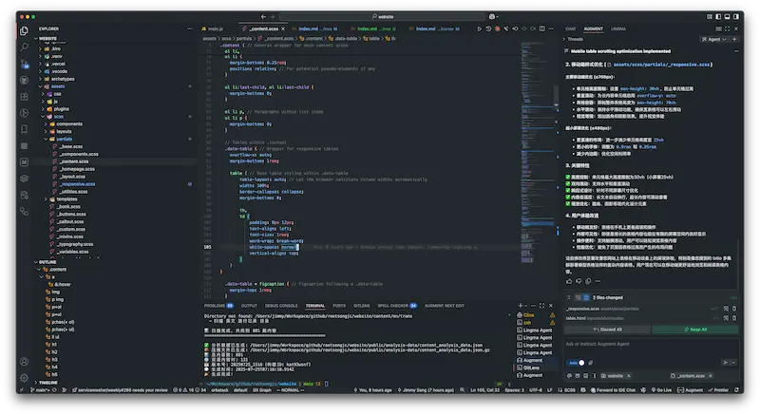
Task: Expand the Threads section
Action: click(x=575, y=39)
